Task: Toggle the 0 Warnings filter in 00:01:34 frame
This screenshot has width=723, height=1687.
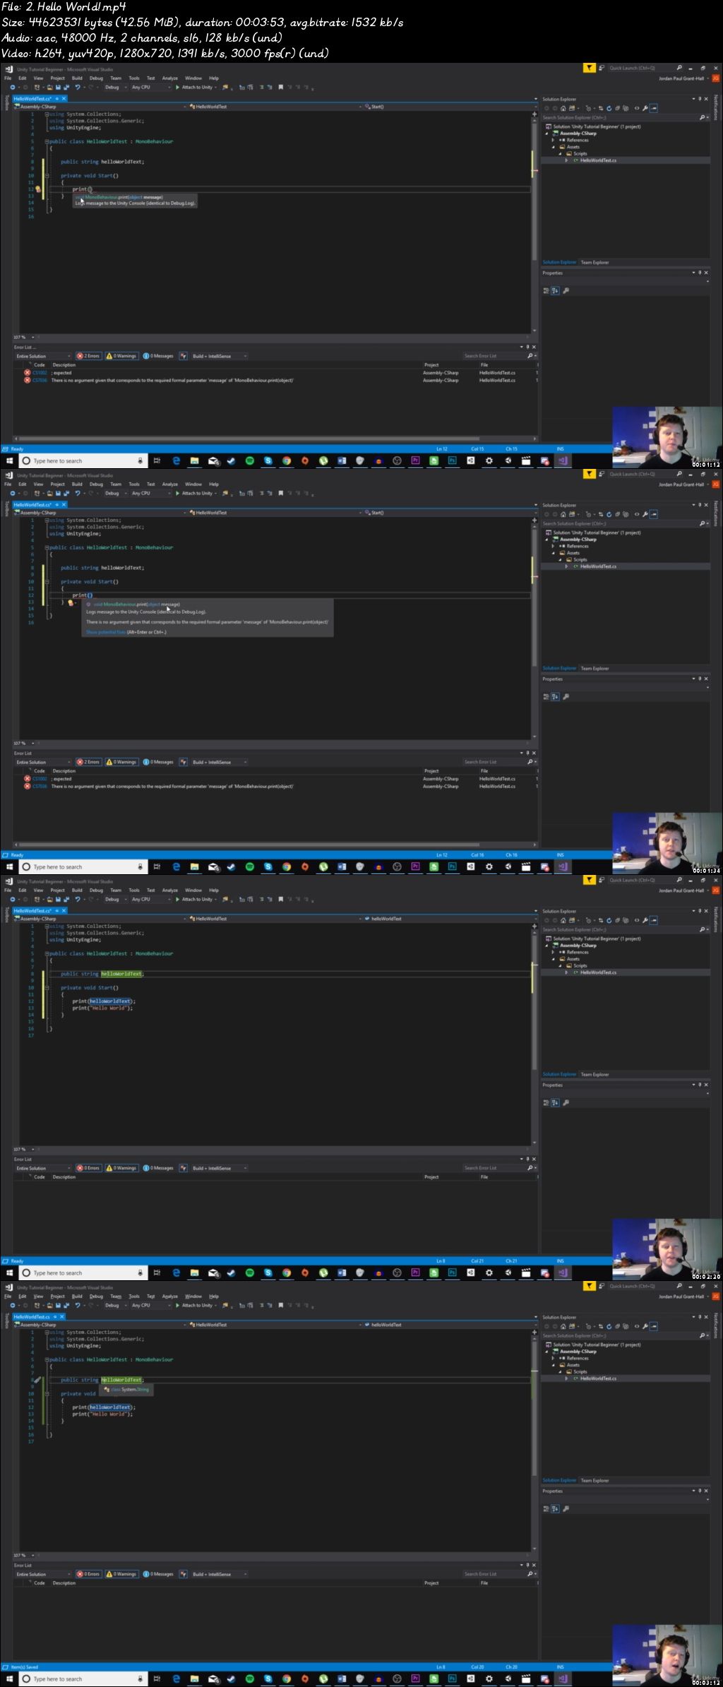Action: tap(121, 762)
